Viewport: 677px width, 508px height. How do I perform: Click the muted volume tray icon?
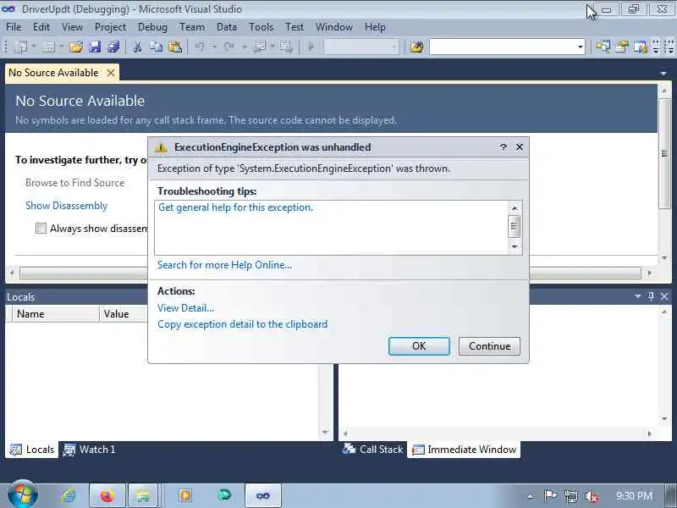pyautogui.click(x=591, y=496)
